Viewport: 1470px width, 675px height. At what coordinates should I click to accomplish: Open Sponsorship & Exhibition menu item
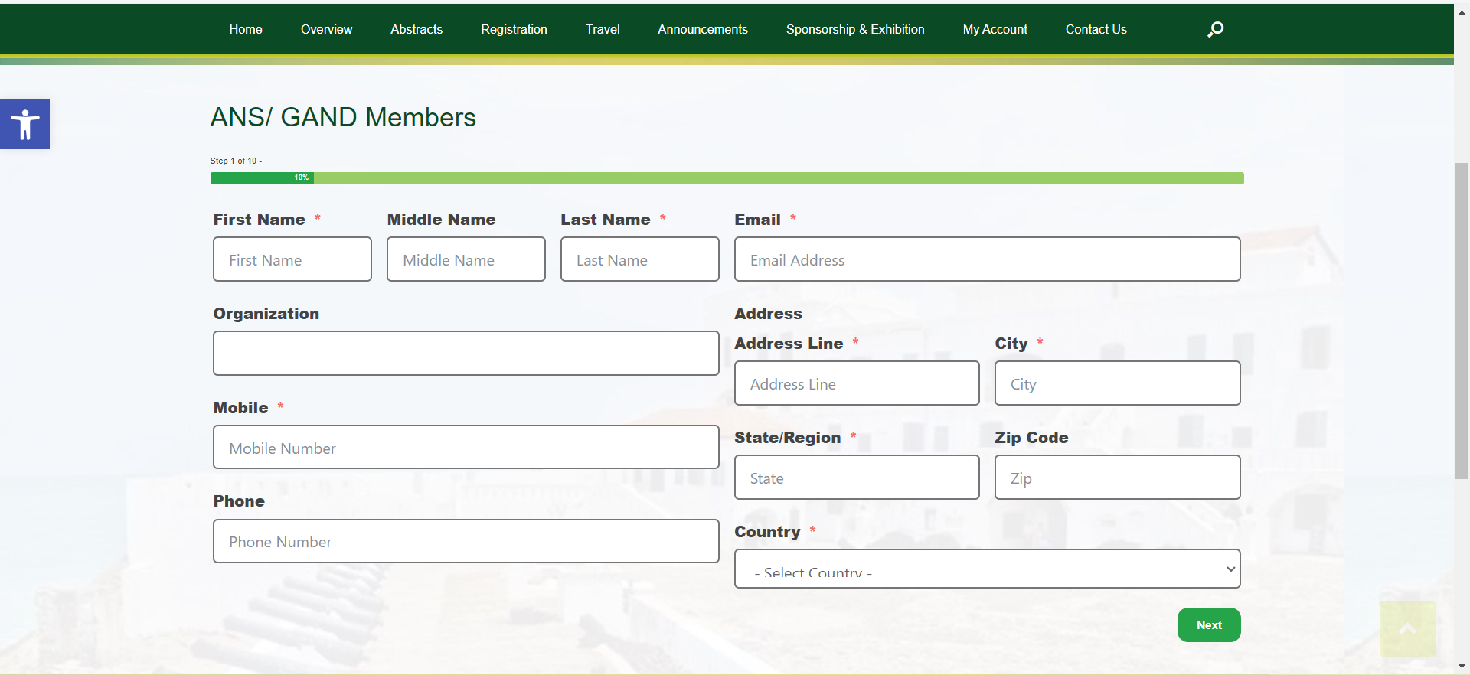click(855, 29)
